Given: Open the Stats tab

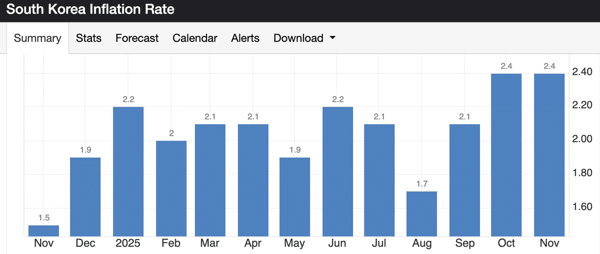Looking at the screenshot, I should [x=88, y=38].
